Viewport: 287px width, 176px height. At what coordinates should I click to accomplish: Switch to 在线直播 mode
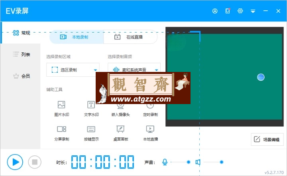(130, 37)
